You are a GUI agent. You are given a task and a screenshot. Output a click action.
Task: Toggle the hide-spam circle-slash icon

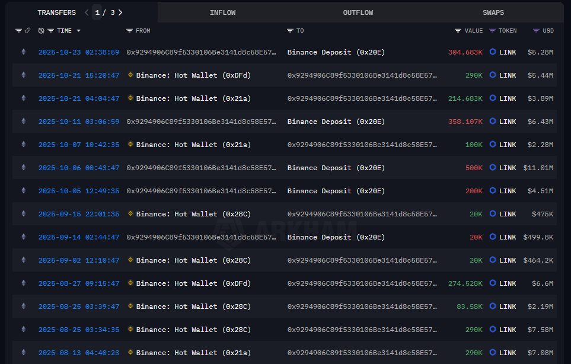[41, 31]
